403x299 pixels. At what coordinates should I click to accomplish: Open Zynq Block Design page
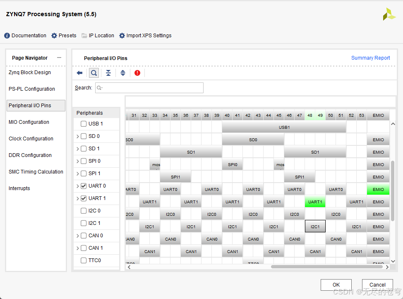[x=30, y=72]
